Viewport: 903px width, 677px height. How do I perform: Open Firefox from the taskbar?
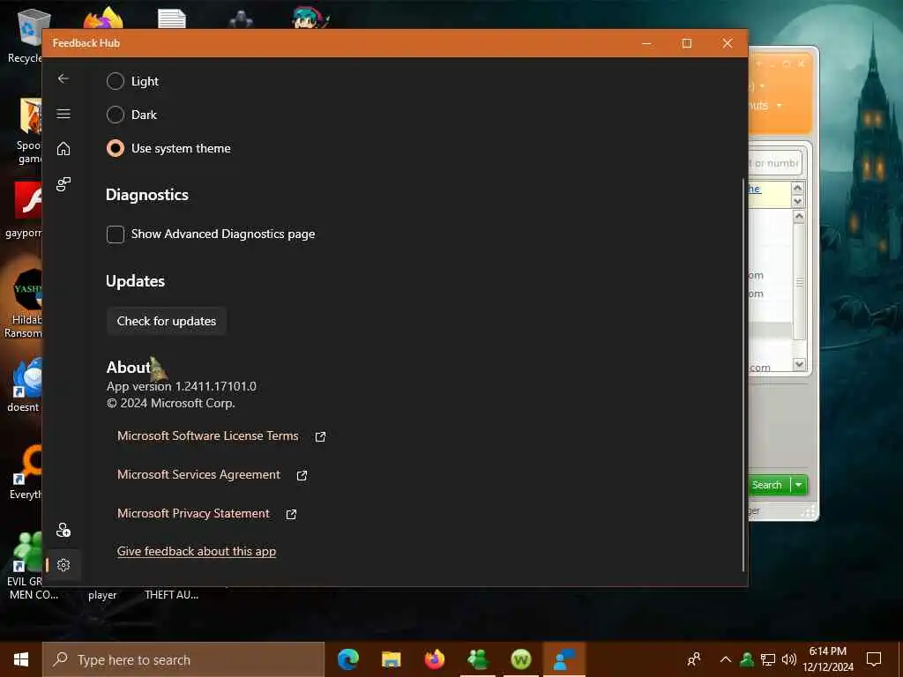pos(434,659)
